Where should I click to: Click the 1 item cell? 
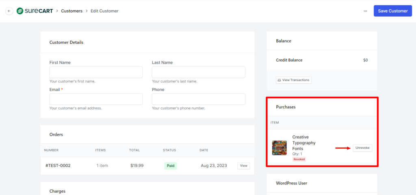[x=102, y=166]
